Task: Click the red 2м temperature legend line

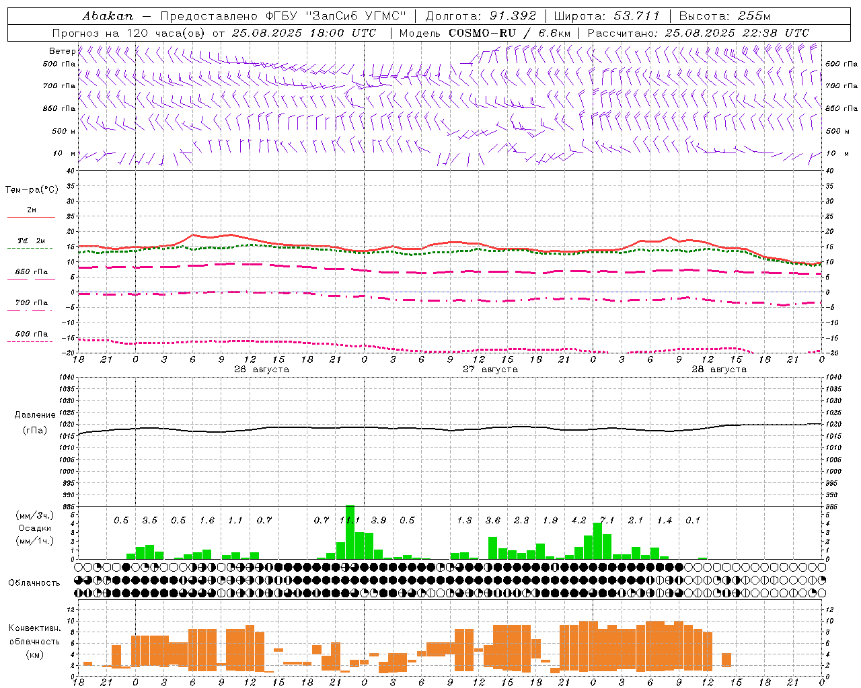Action: click(31, 217)
